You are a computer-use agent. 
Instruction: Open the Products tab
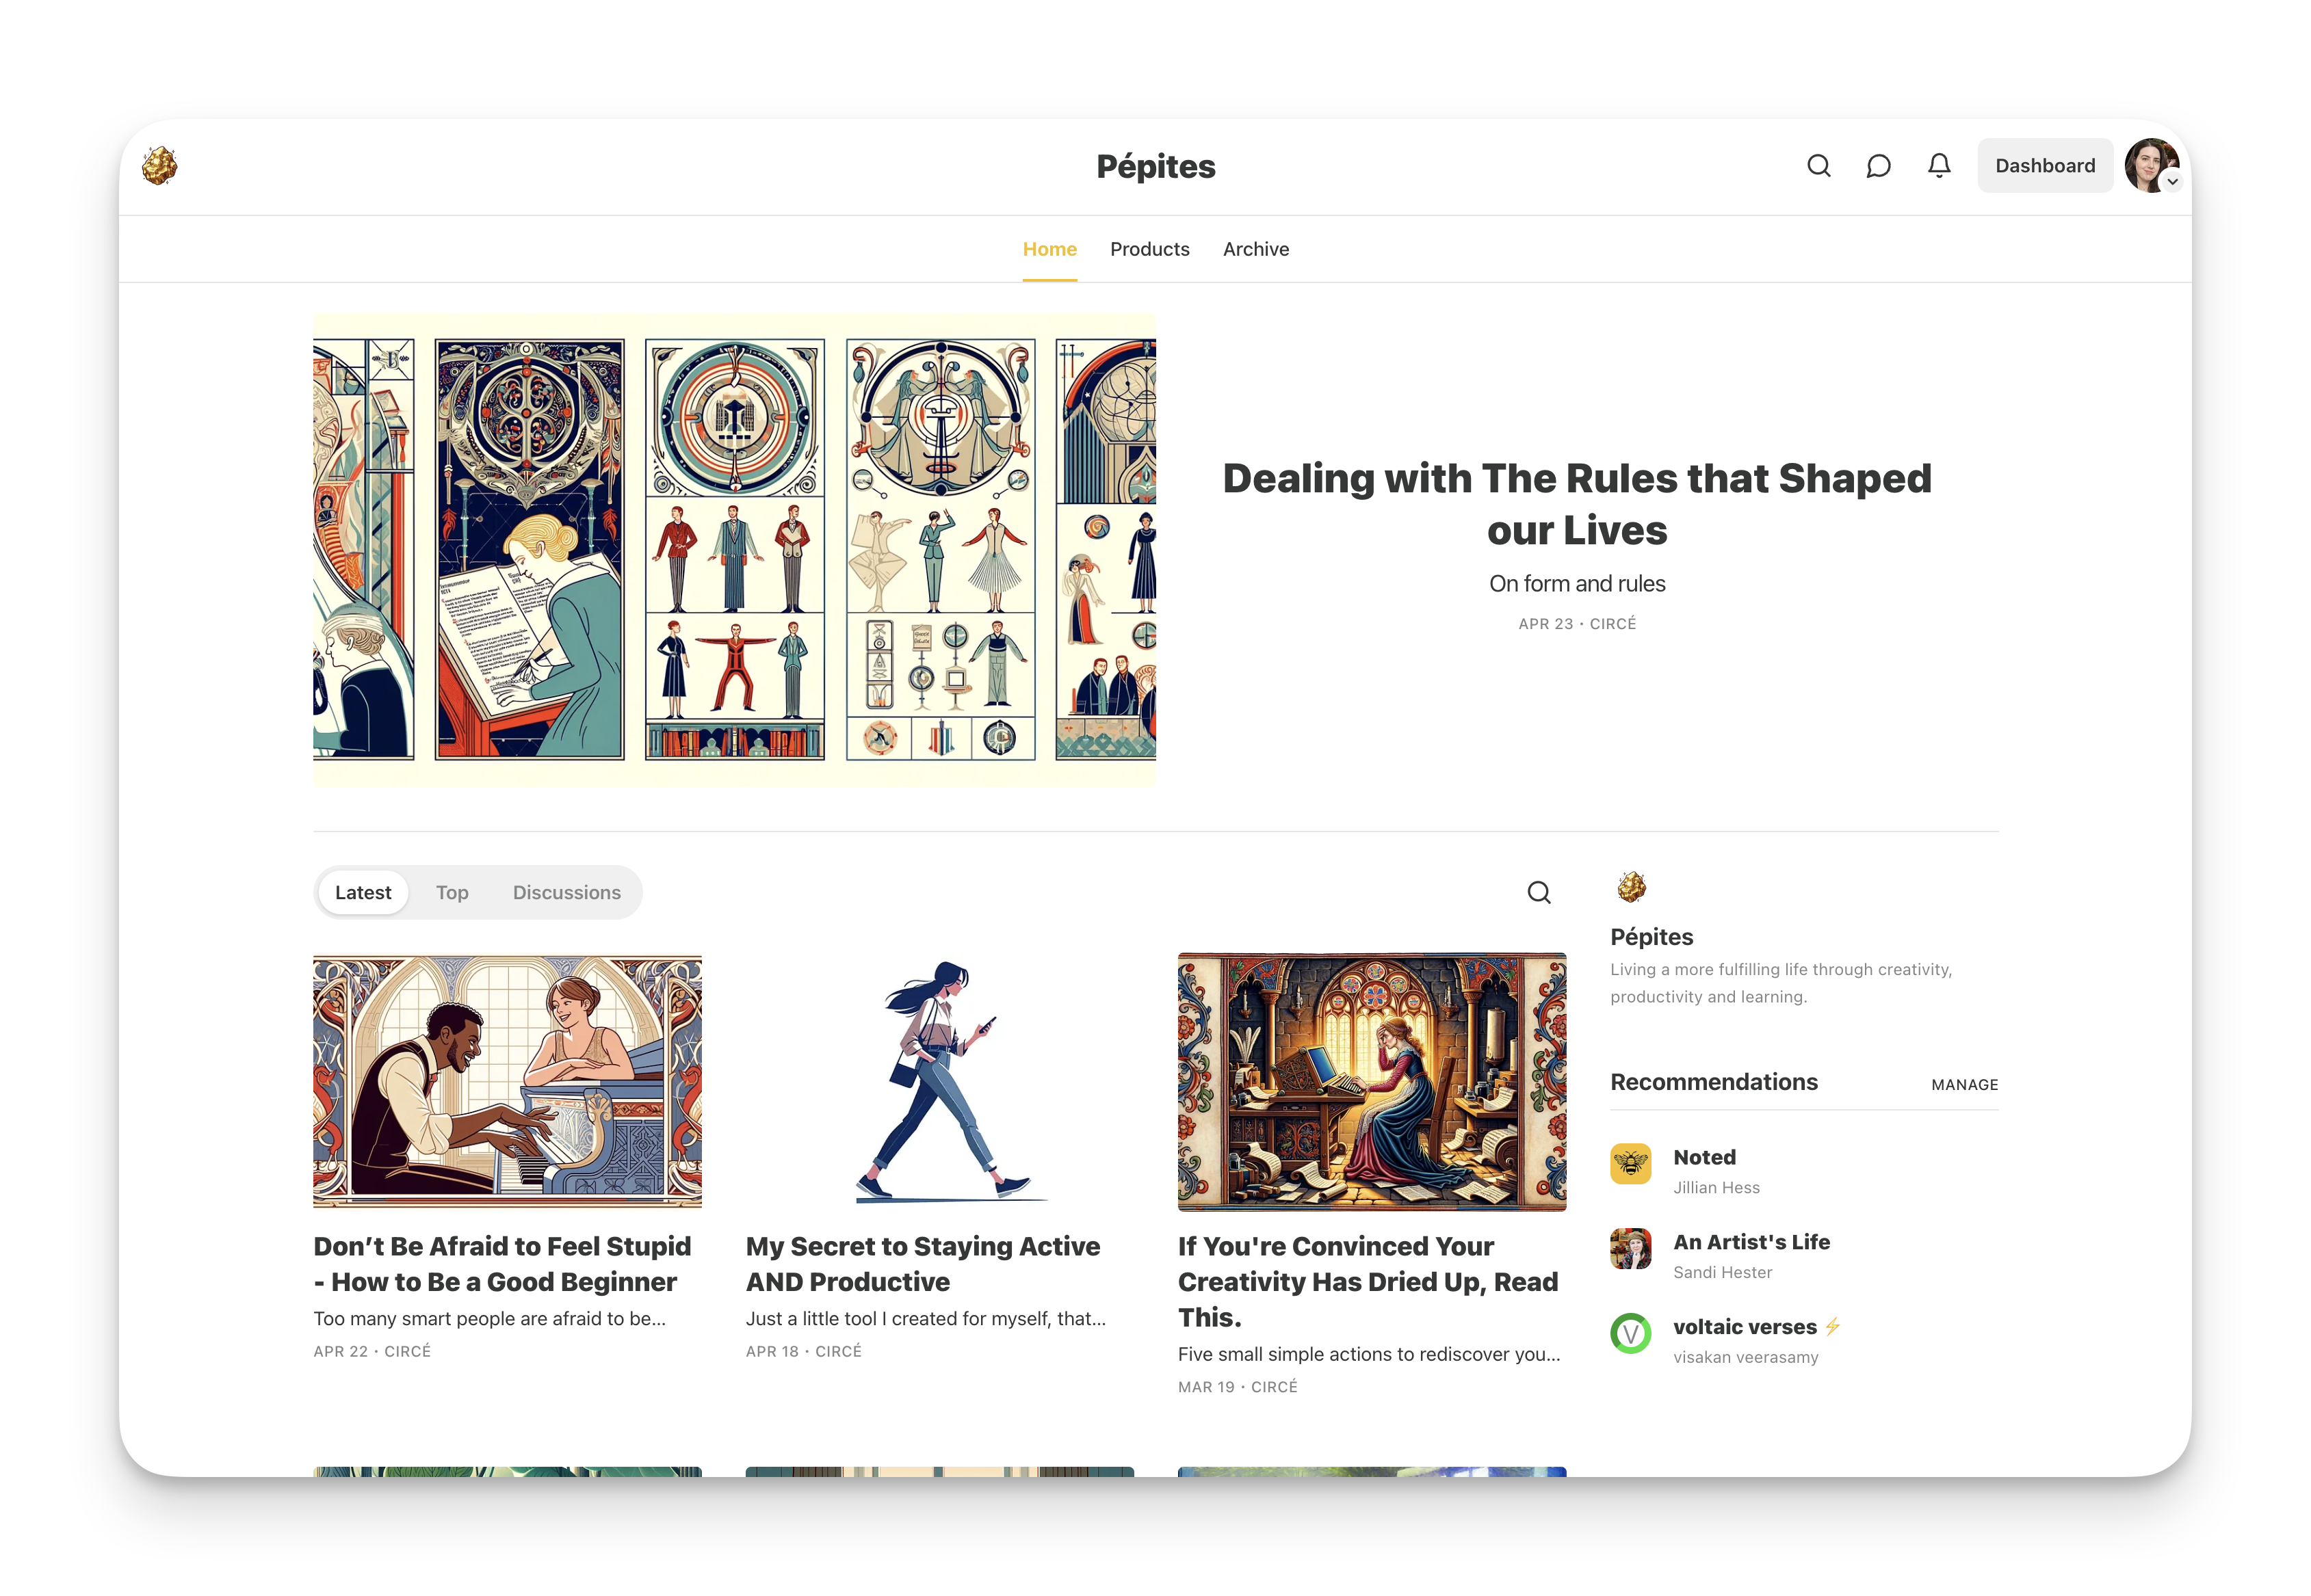[1149, 249]
